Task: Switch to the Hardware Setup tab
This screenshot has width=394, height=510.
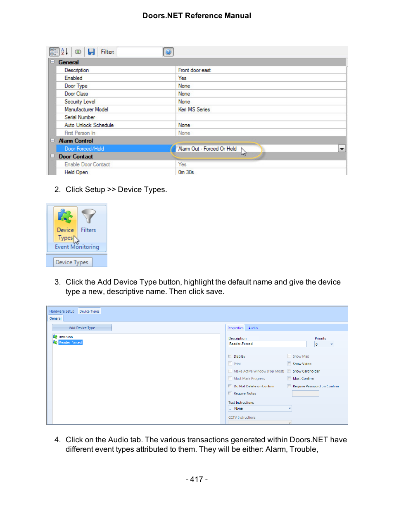Action: coord(62,311)
